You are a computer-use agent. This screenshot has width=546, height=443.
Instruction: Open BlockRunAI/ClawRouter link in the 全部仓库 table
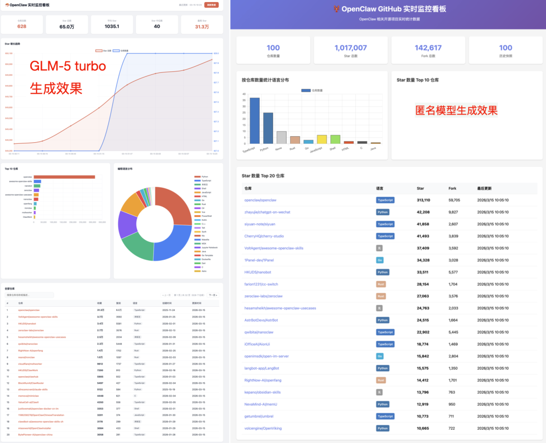click(31, 383)
